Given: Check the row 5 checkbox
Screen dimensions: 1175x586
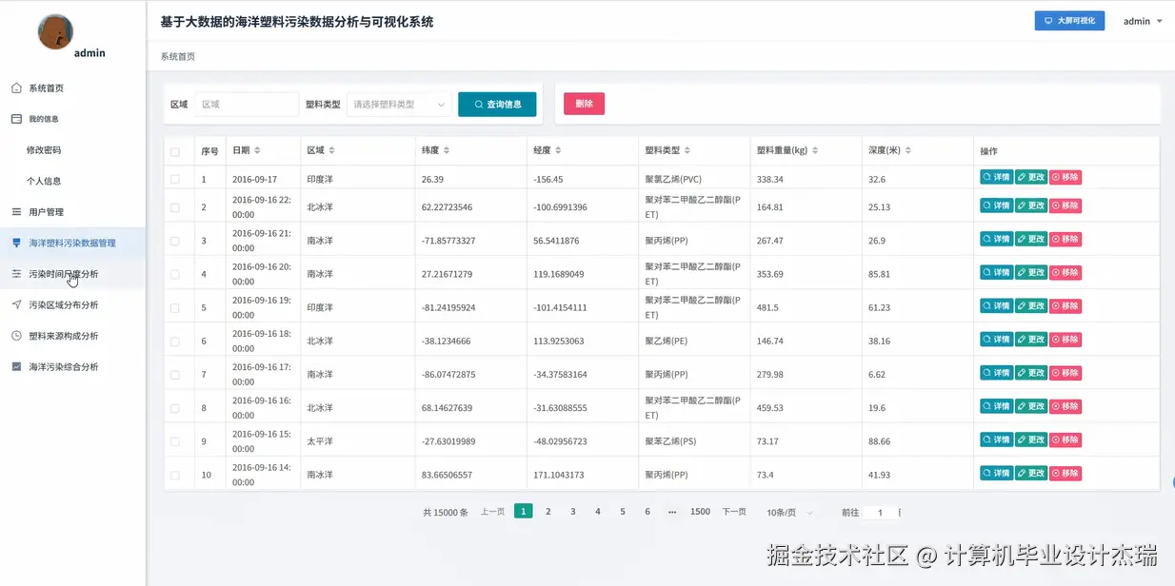Looking at the screenshot, I should (x=174, y=308).
